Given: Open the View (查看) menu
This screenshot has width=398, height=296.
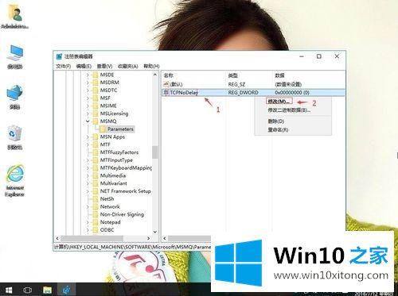Looking at the screenshot, I should point(104,66).
